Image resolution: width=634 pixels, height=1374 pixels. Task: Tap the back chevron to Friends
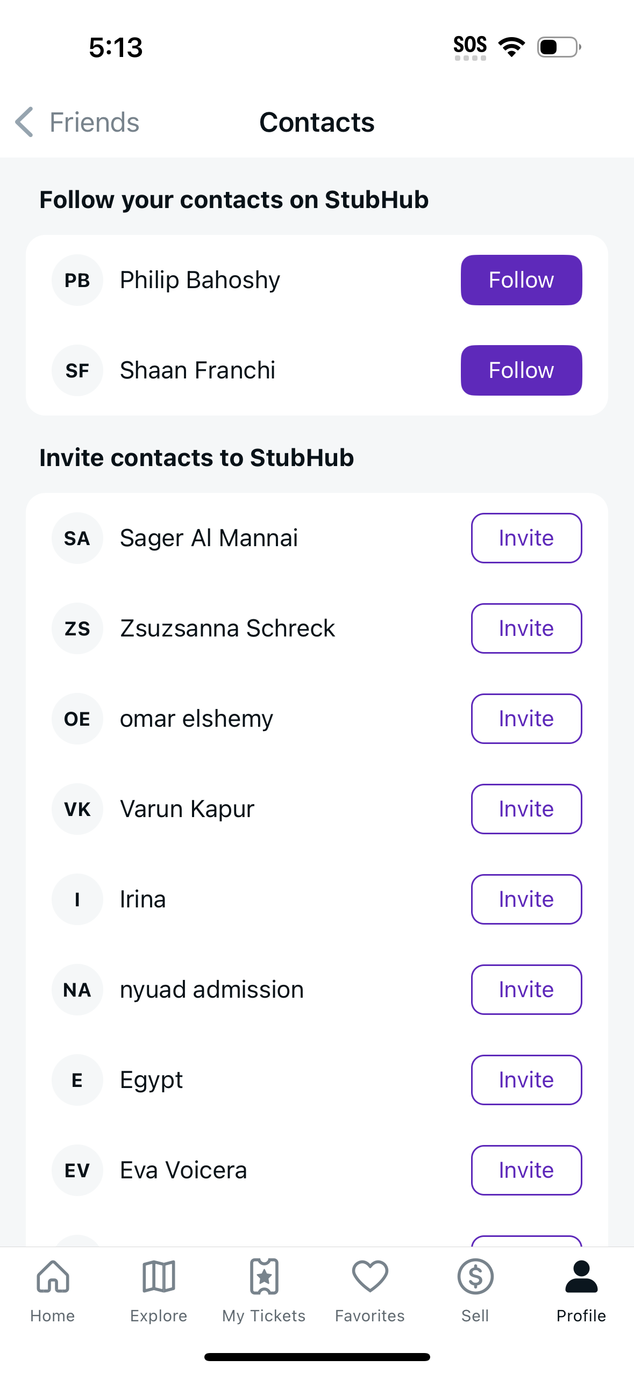[25, 122]
